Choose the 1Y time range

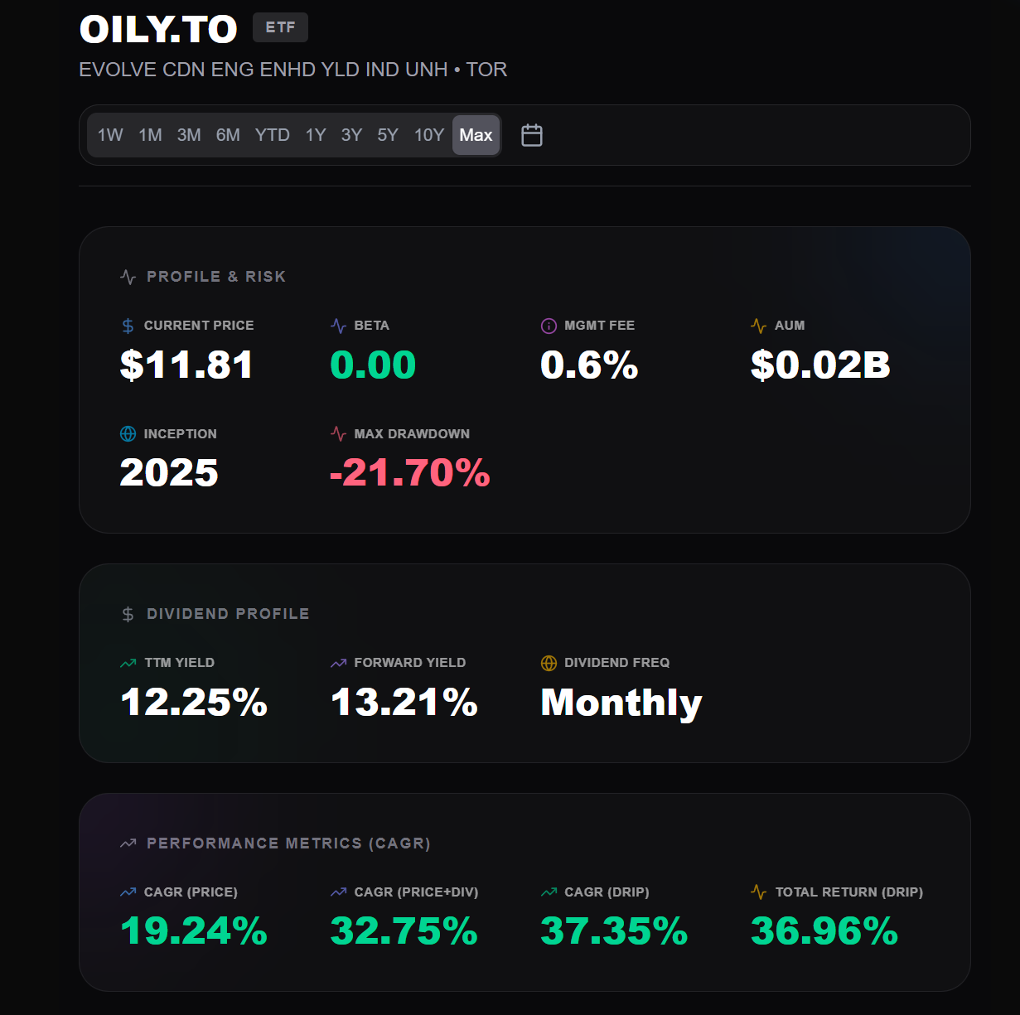click(316, 135)
